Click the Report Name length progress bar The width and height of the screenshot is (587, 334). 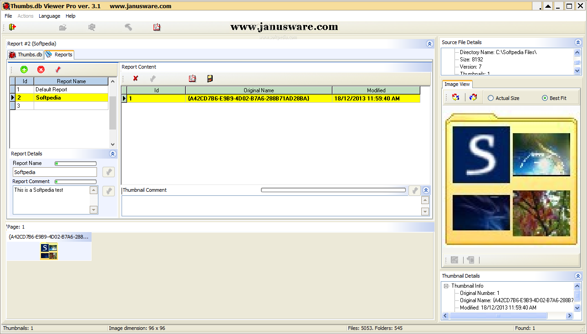point(76,164)
